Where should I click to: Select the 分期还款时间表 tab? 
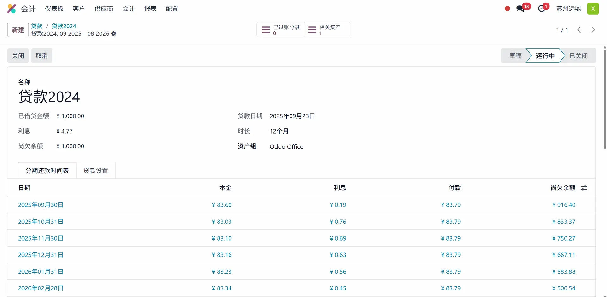pos(47,171)
